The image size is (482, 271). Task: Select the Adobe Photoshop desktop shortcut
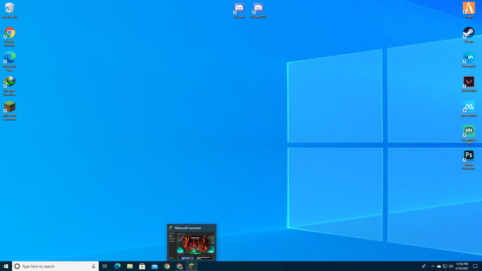pos(469,159)
